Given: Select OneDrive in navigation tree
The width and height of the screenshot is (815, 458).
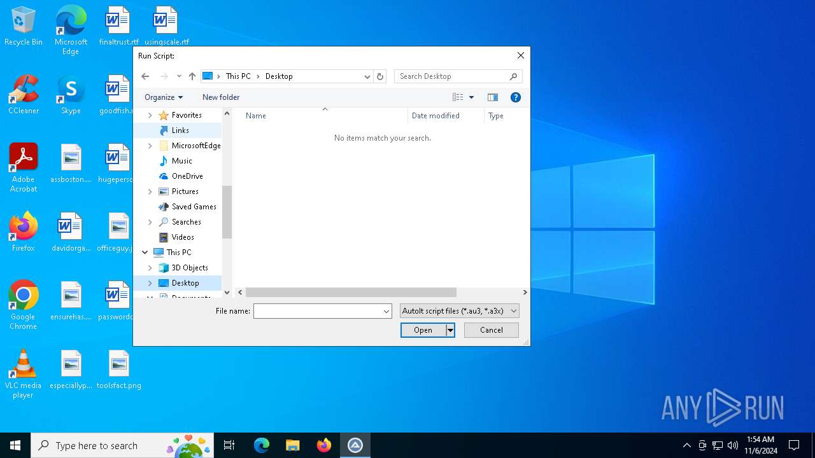Looking at the screenshot, I should (187, 176).
